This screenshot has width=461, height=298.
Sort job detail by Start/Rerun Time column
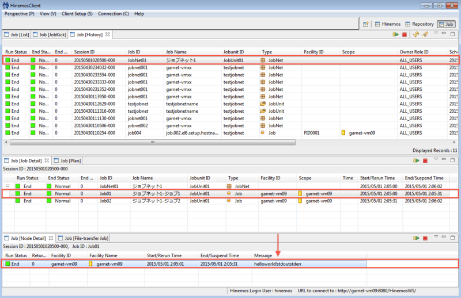pos(380,178)
